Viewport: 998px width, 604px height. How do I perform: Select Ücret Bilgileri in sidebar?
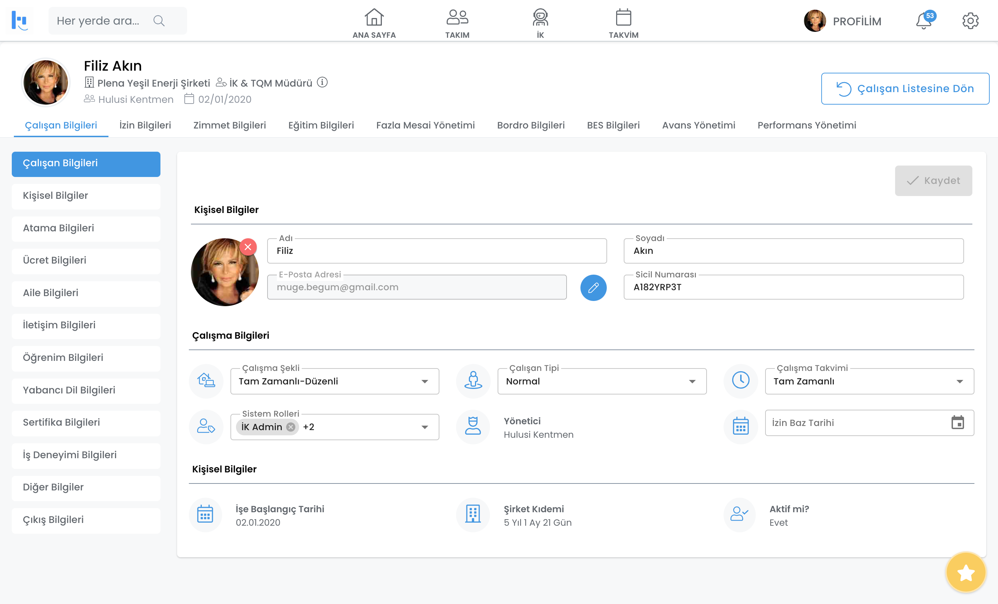[x=86, y=260]
